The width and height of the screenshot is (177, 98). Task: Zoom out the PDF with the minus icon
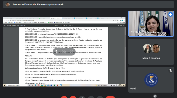click(x=61, y=25)
